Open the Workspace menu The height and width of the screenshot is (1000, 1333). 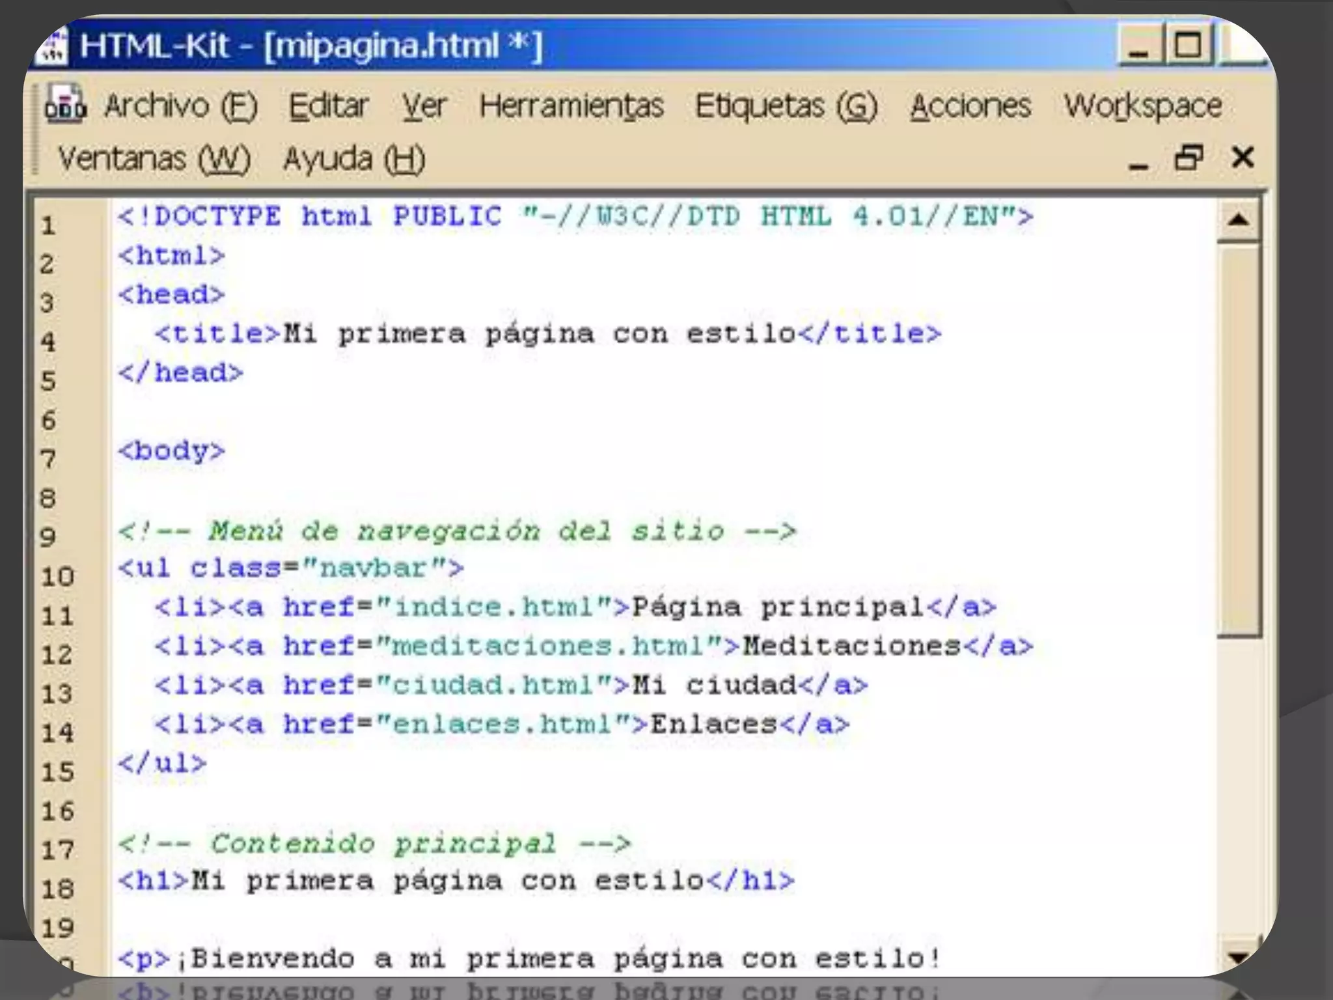[x=1143, y=106]
